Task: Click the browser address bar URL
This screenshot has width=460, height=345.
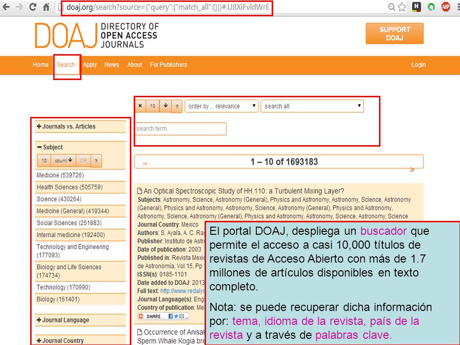Action: click(168, 7)
